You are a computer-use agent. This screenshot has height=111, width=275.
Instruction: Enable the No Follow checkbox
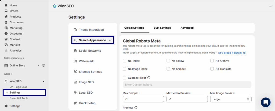click(x=168, y=61)
